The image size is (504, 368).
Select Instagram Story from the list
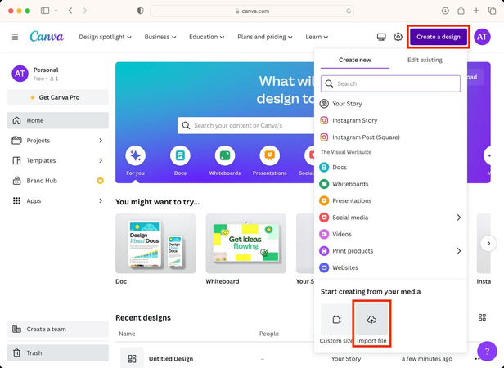click(x=354, y=120)
